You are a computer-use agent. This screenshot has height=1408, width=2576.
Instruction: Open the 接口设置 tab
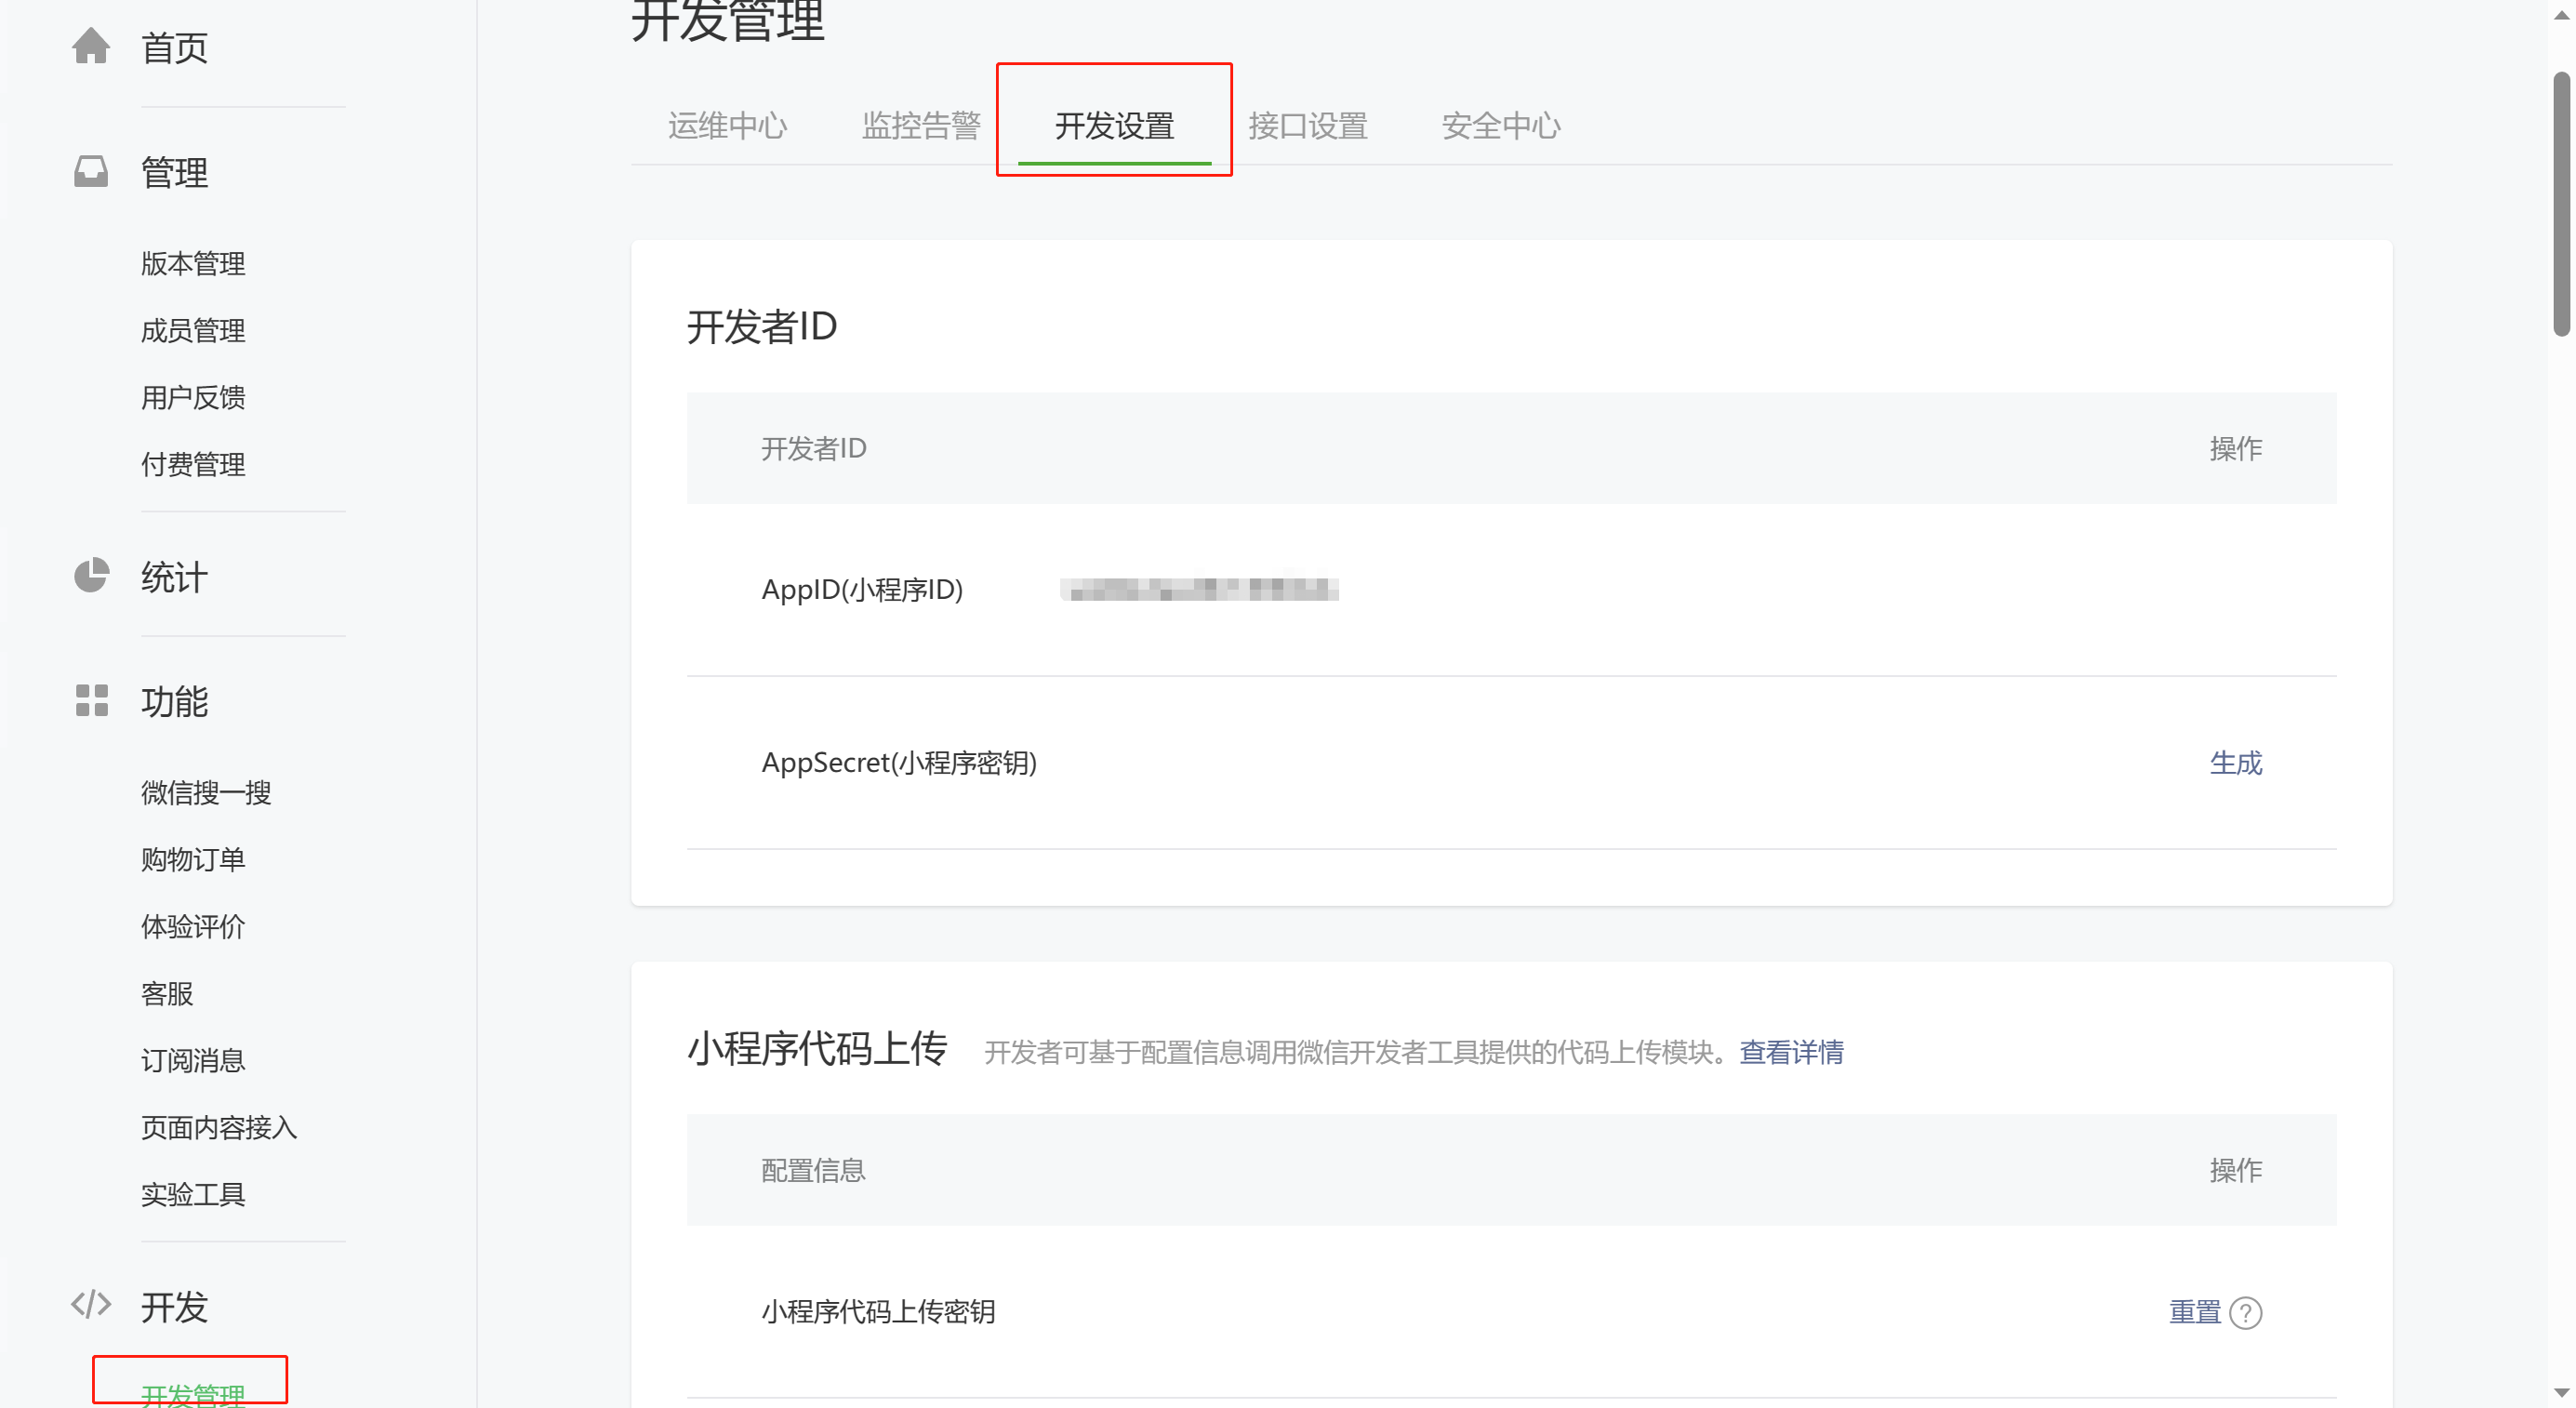click(1307, 126)
